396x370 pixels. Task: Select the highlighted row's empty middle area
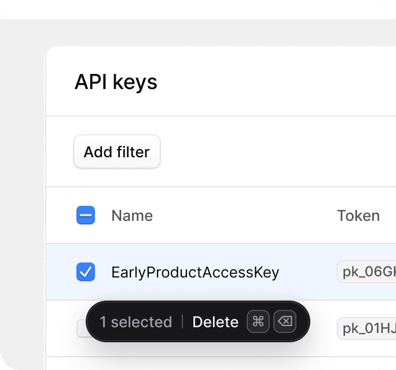point(308,272)
